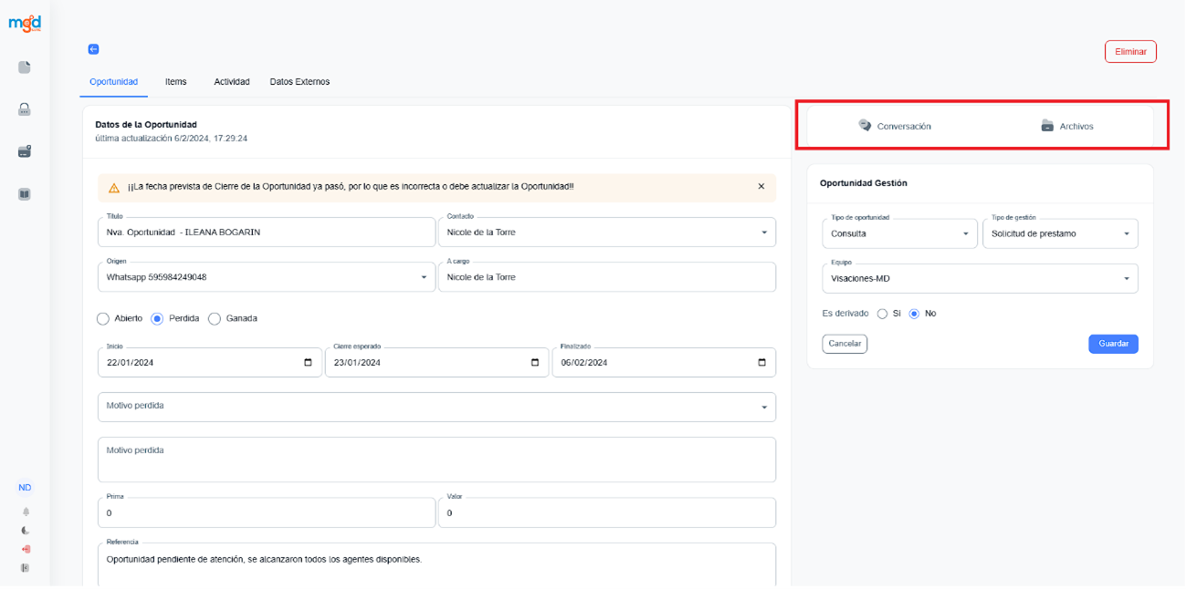The image size is (1186, 589).
Task: Switch to the Actividad tab
Action: pyautogui.click(x=232, y=82)
